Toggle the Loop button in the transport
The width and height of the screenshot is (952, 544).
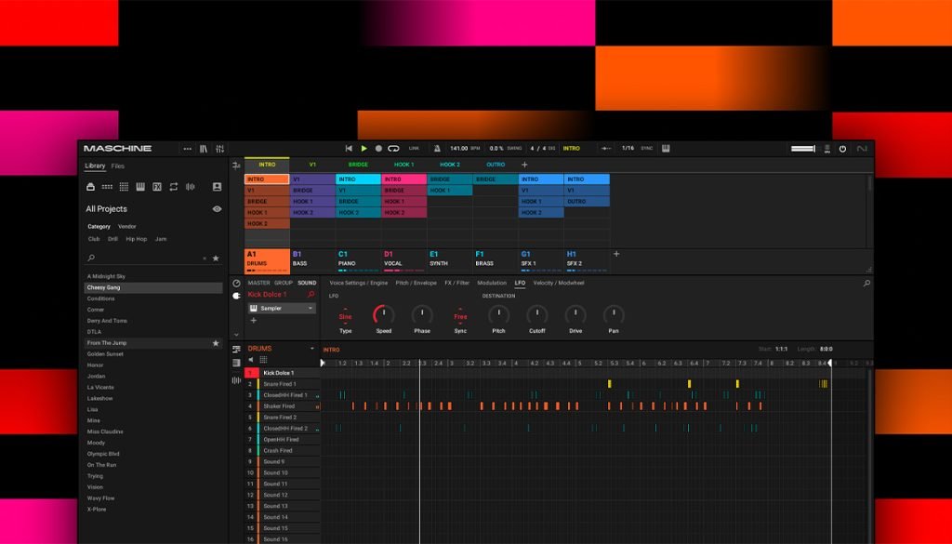(x=393, y=148)
